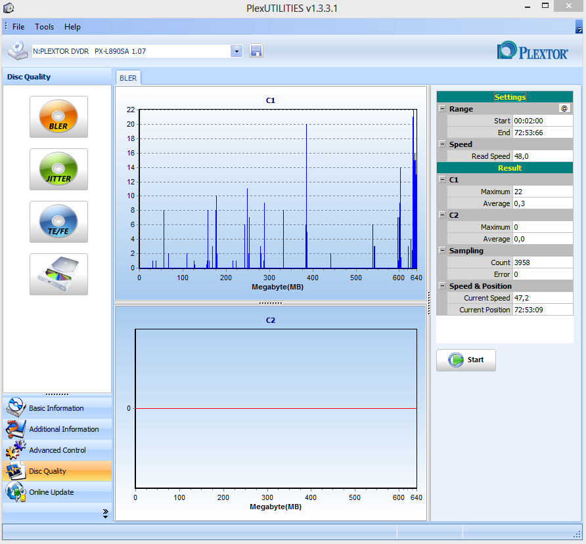Viewport: 586px width, 544px height.
Task: Open the Tools menu
Action: tap(45, 27)
